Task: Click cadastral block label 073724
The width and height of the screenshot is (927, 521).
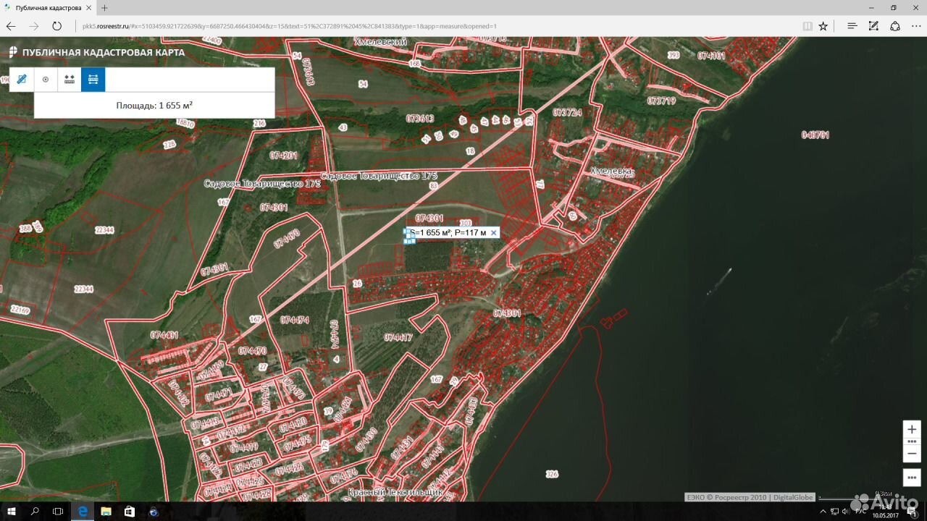Action: (x=567, y=112)
